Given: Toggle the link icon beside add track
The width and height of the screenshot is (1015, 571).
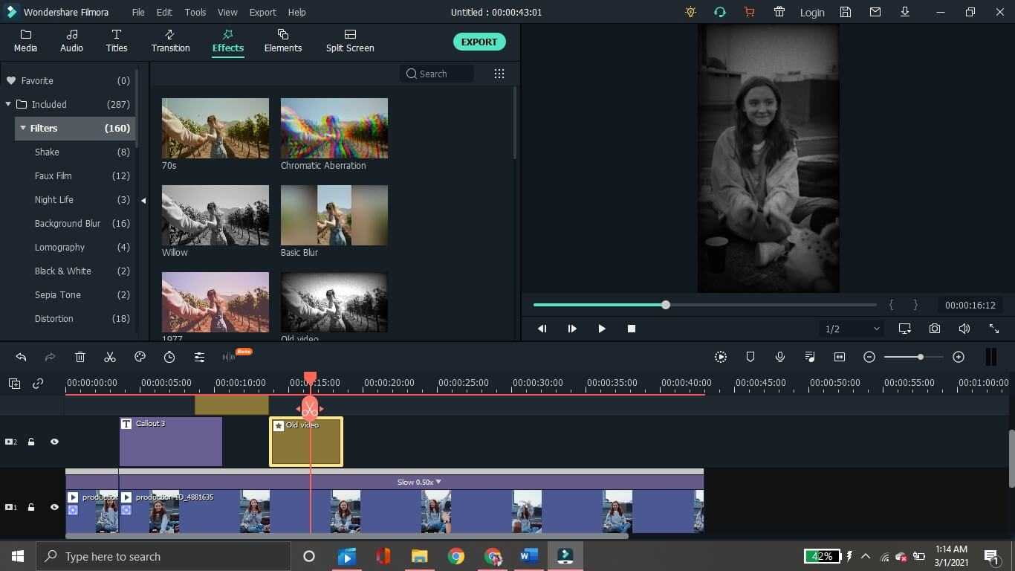Looking at the screenshot, I should point(38,384).
